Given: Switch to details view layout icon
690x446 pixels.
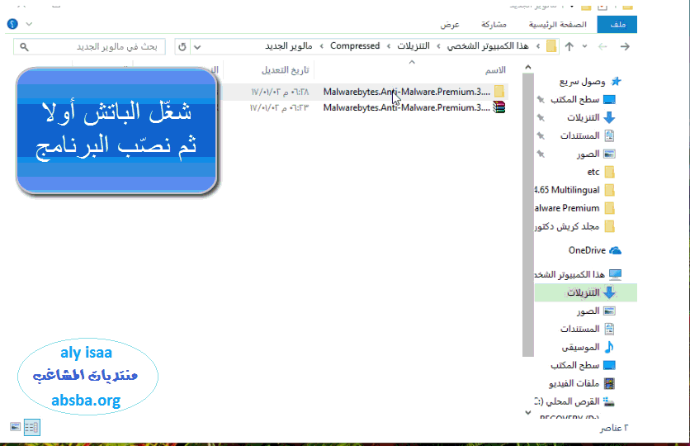Looking at the screenshot, I should pos(31,427).
